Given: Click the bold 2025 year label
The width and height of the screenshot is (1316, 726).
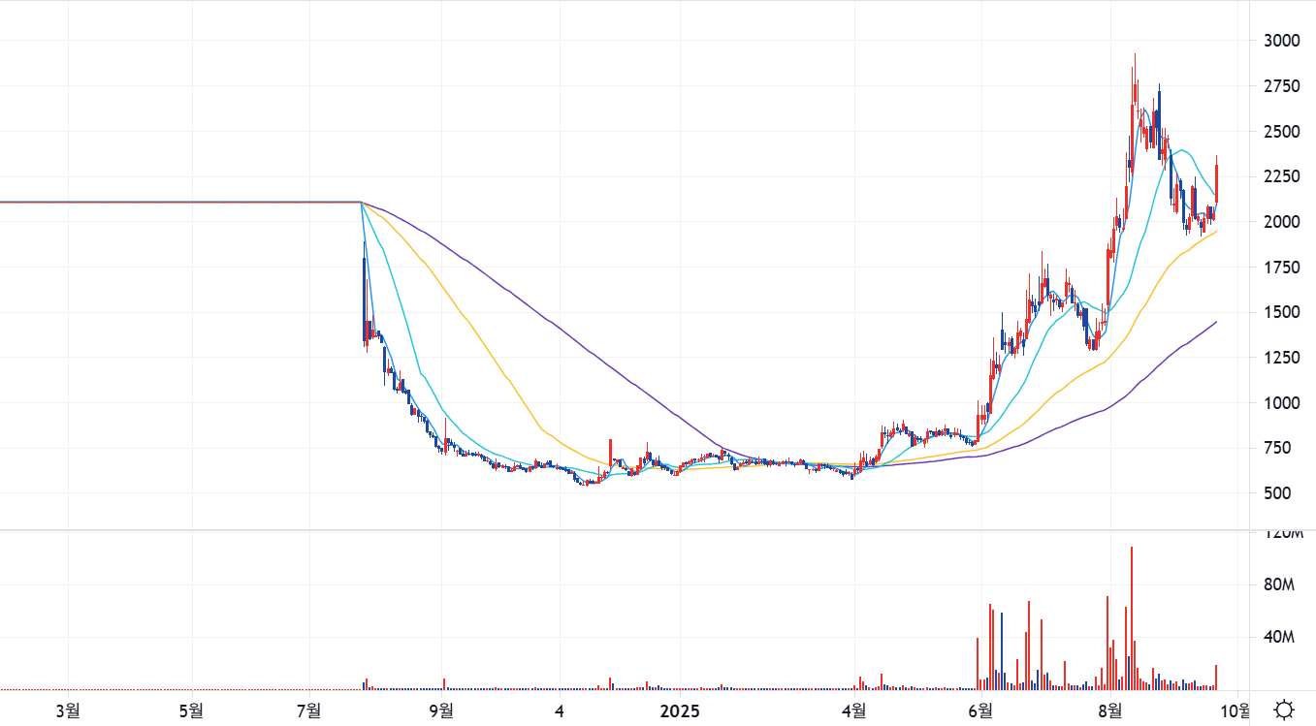Looking at the screenshot, I should pyautogui.click(x=679, y=710).
